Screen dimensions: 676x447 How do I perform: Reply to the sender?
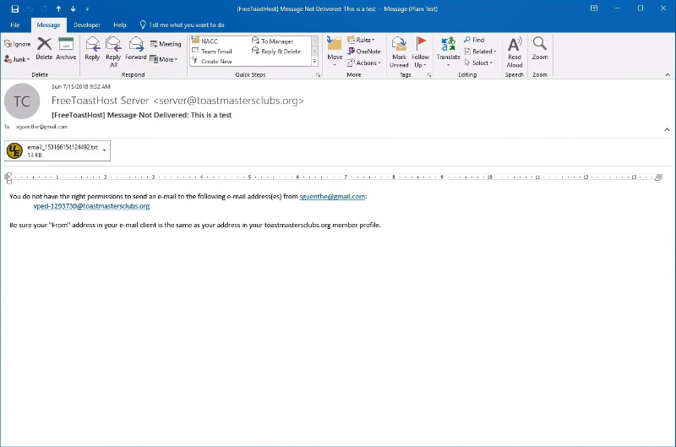(x=92, y=49)
